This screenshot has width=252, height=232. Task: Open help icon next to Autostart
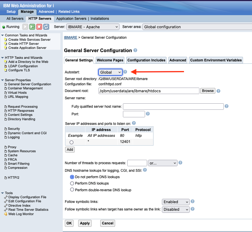pyautogui.click(x=125, y=72)
